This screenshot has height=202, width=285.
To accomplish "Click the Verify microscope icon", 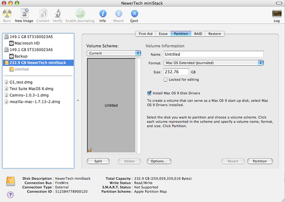I will coord(58,13).
